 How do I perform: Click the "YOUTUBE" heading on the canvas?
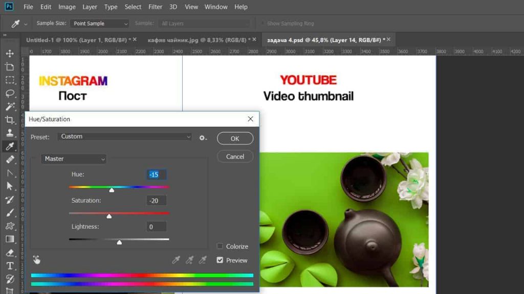point(308,80)
